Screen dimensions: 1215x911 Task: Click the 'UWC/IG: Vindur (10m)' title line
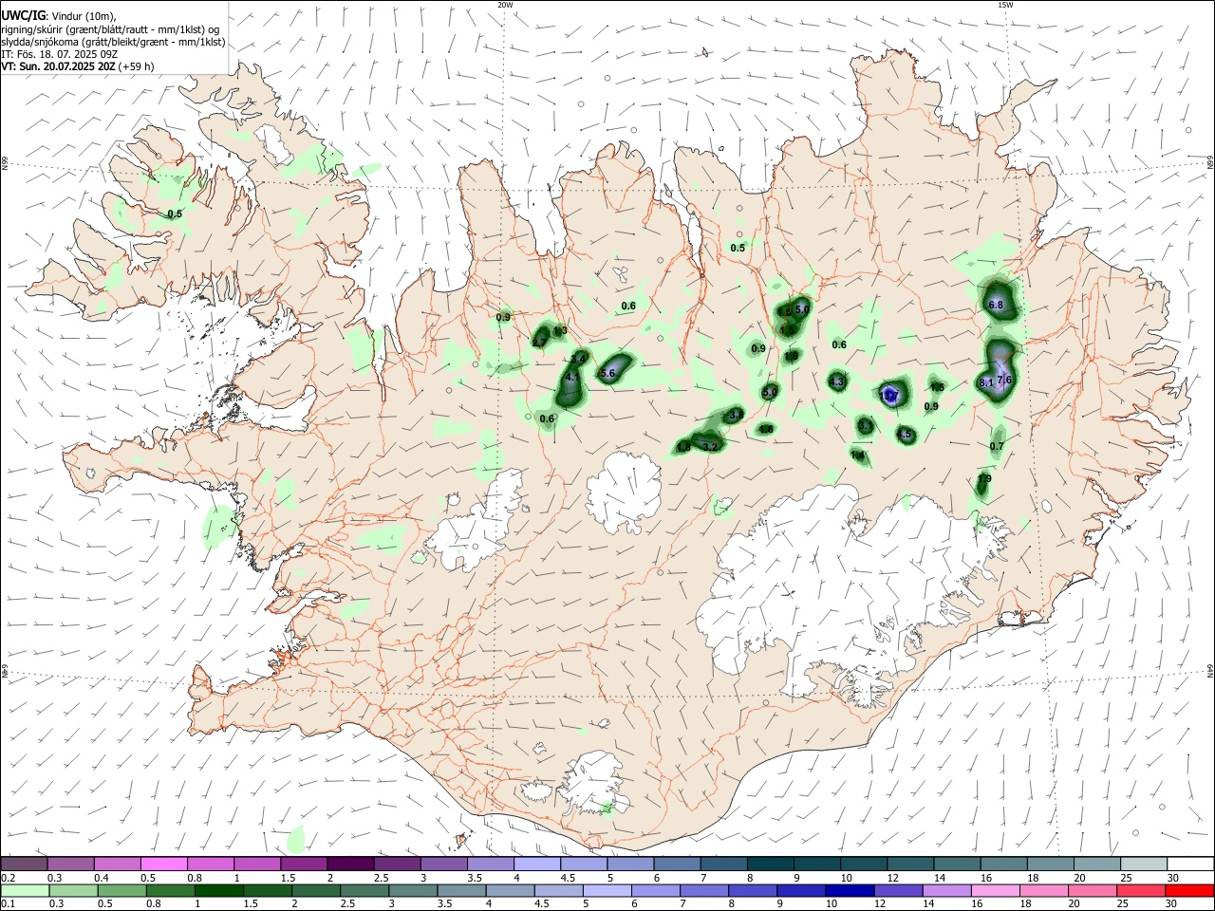57,16
